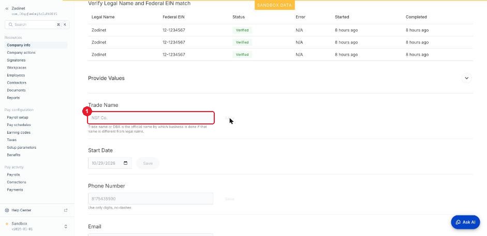Open Pay schedules
This screenshot has width=487, height=236.
(x=19, y=125)
